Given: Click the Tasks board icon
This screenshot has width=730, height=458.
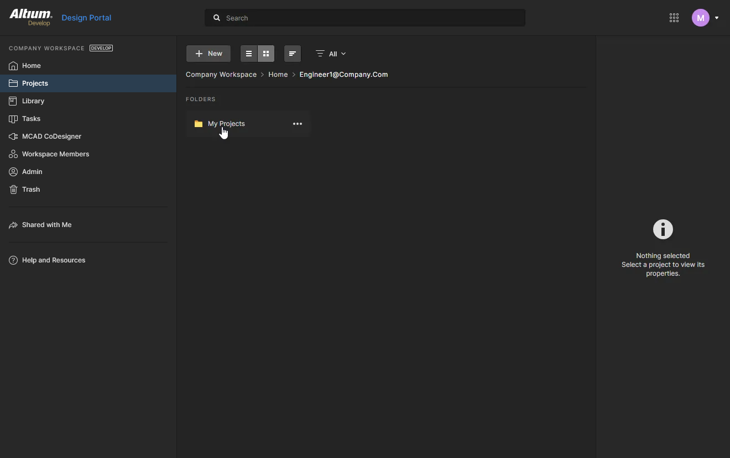Looking at the screenshot, I should point(13,119).
